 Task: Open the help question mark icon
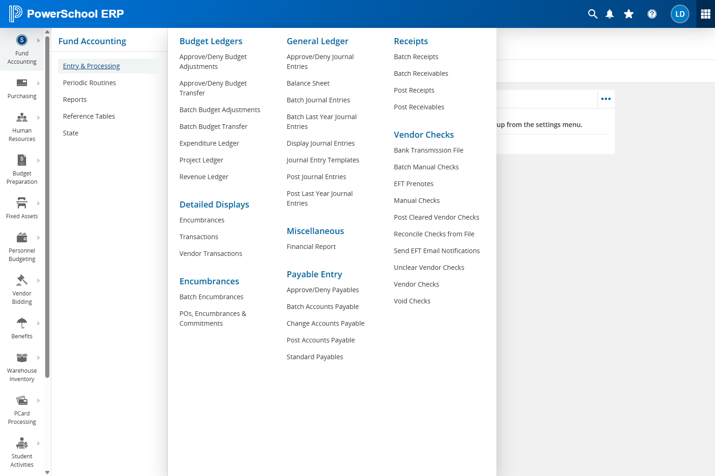(x=652, y=14)
